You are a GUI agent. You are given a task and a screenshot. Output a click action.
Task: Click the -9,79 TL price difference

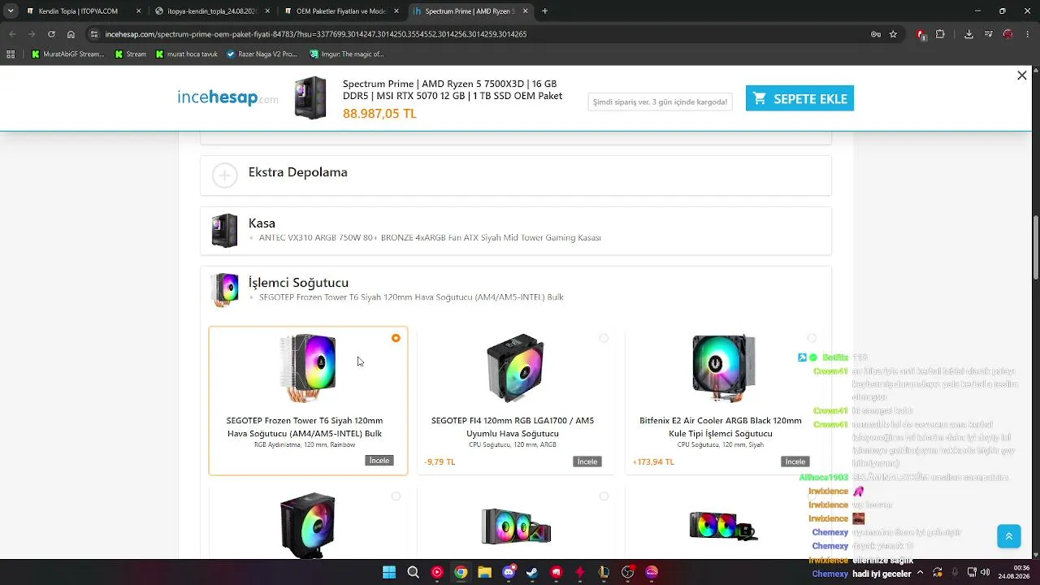point(440,461)
